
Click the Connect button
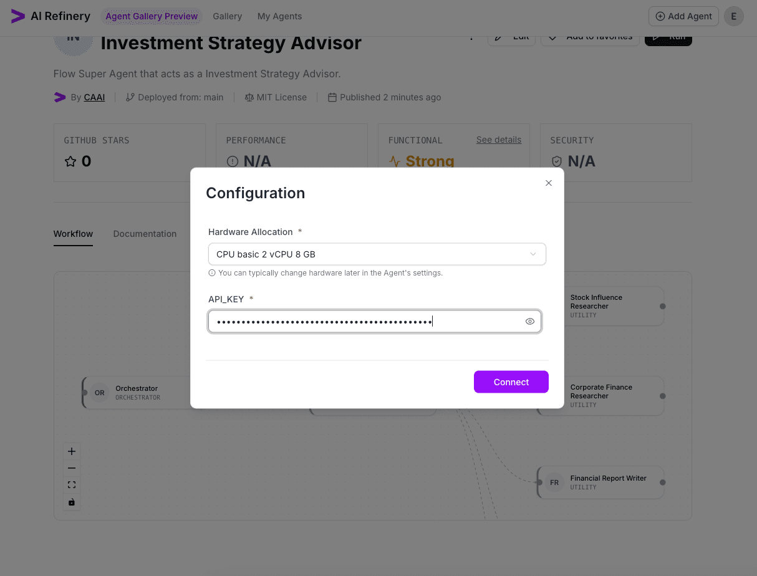(x=511, y=382)
